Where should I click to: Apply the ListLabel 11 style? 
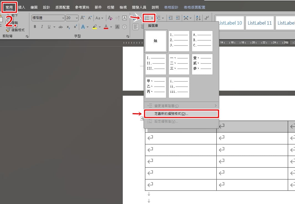pyautogui.click(x=260, y=23)
